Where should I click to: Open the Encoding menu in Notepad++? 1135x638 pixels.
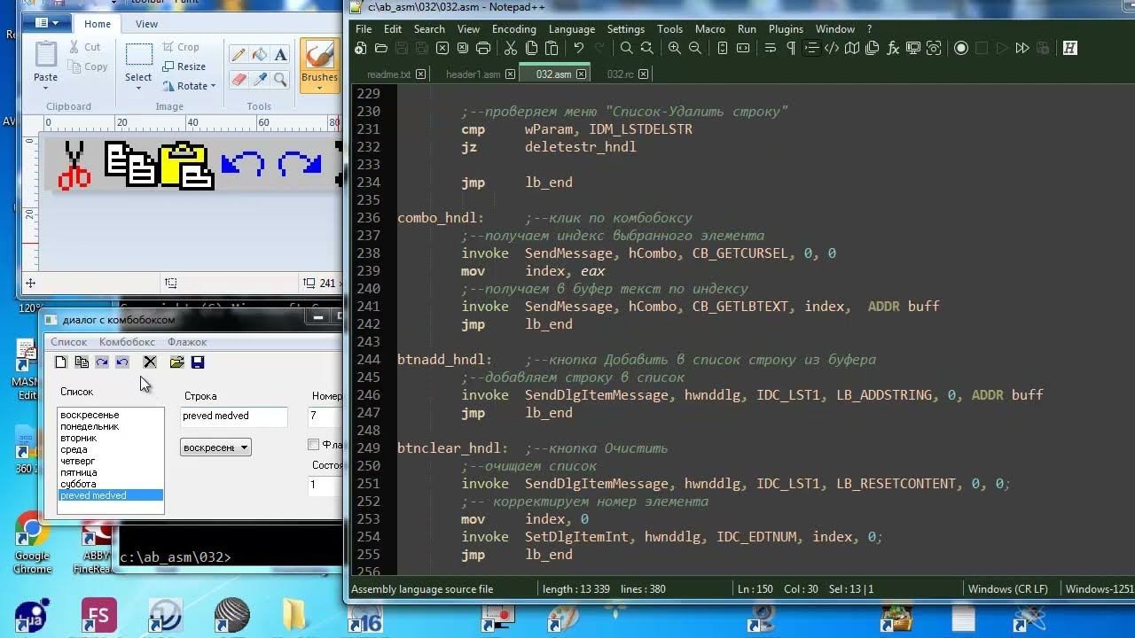click(514, 29)
